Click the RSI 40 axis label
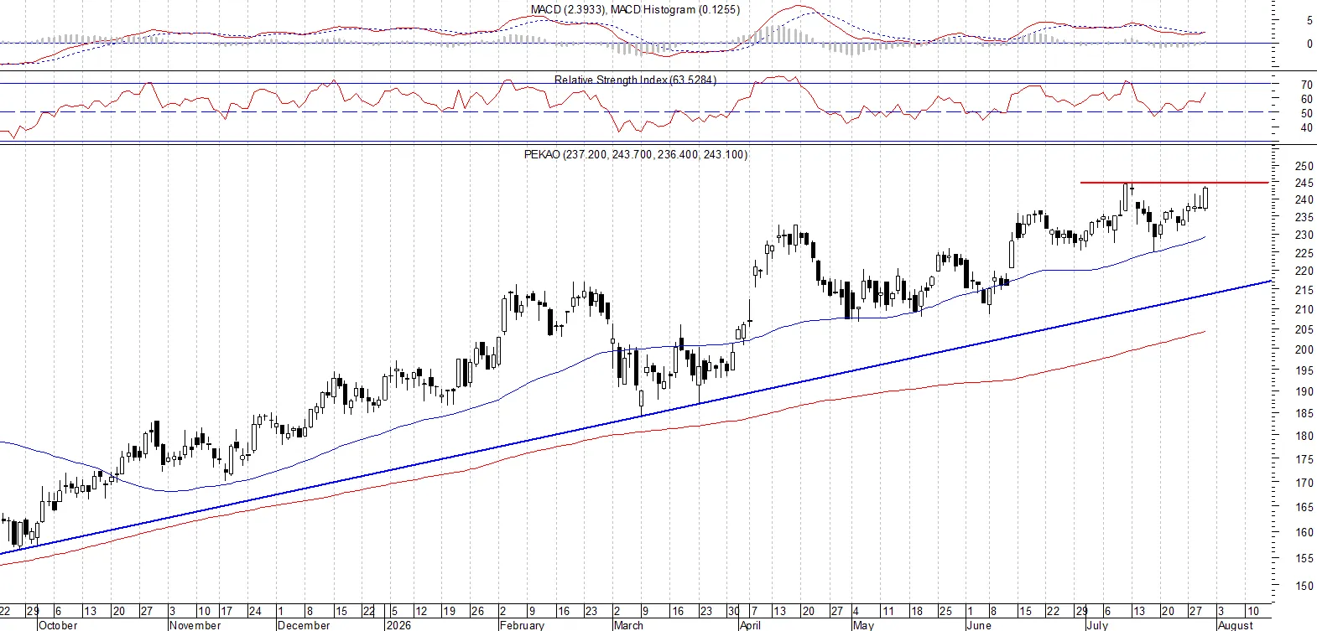Viewport: 1317px width, 631px height. (x=1307, y=128)
